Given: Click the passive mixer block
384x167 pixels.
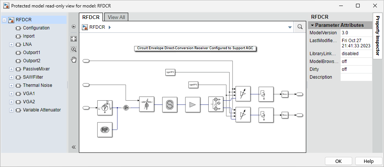Looking at the screenshot, I should point(216,104).
